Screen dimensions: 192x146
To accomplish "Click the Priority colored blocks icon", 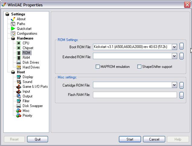I will point(19,116).
